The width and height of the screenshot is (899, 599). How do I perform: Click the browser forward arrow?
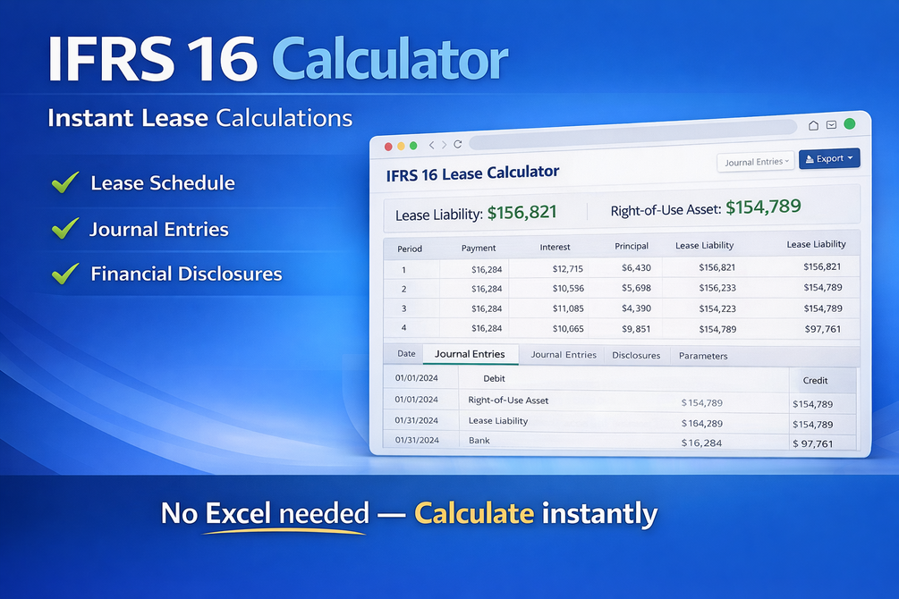point(444,145)
